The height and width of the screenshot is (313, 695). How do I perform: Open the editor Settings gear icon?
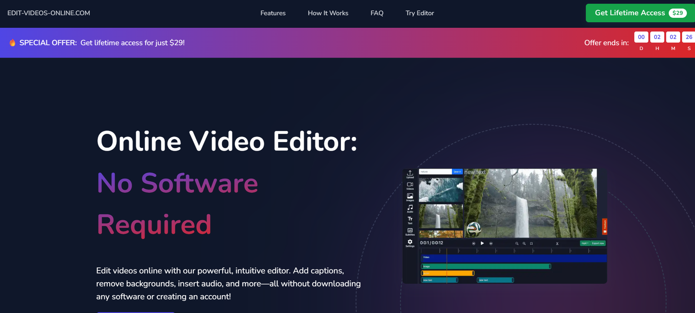coord(410,243)
